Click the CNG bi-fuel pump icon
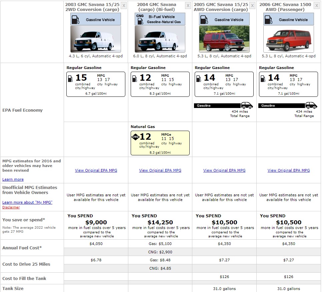The height and width of the screenshot is (292, 322). (140, 19)
